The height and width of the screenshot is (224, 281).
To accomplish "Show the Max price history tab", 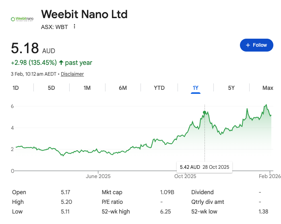I will (x=268, y=88).
